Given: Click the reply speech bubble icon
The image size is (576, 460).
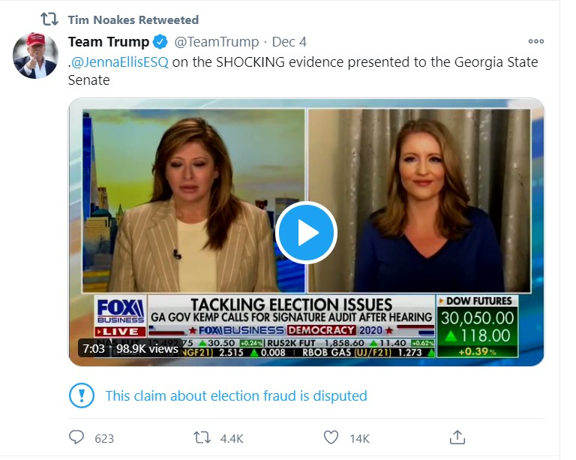Looking at the screenshot, I should 77,437.
